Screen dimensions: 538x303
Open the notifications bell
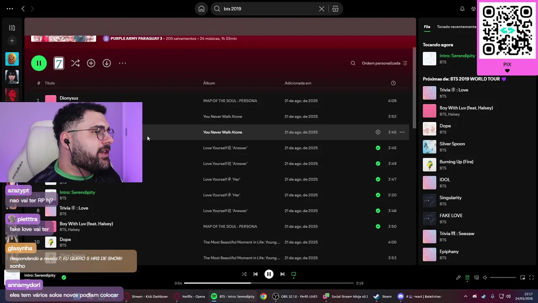point(462,8)
